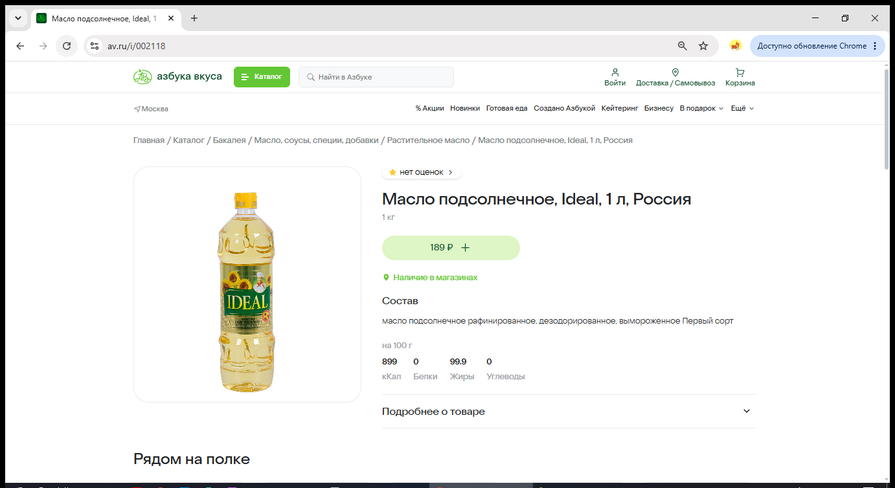Bookmark this page with the star icon
The height and width of the screenshot is (488, 895).
click(703, 46)
